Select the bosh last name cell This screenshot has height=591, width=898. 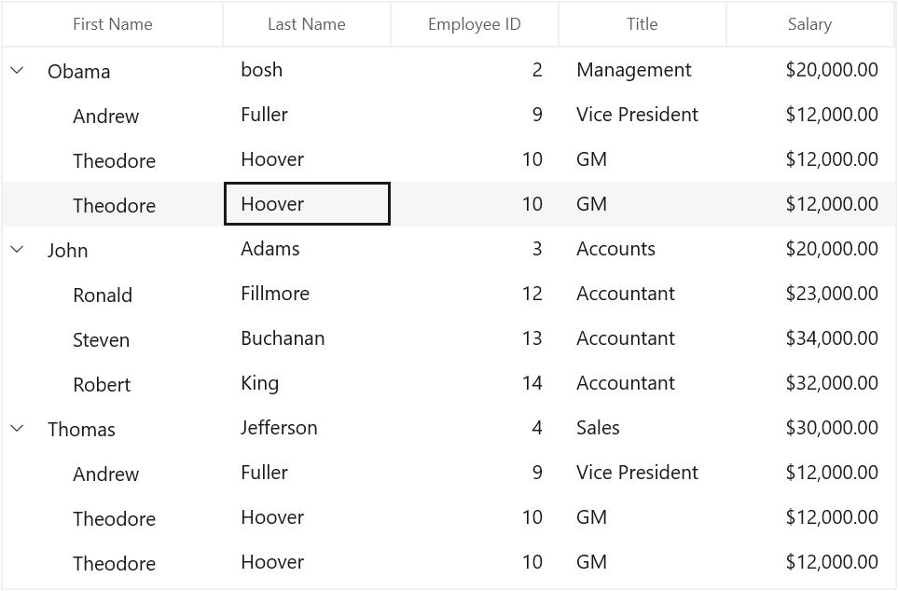pyautogui.click(x=307, y=70)
